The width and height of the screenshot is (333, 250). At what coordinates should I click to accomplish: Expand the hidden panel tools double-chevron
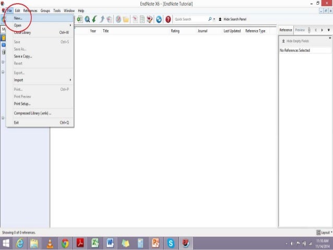click(x=330, y=38)
